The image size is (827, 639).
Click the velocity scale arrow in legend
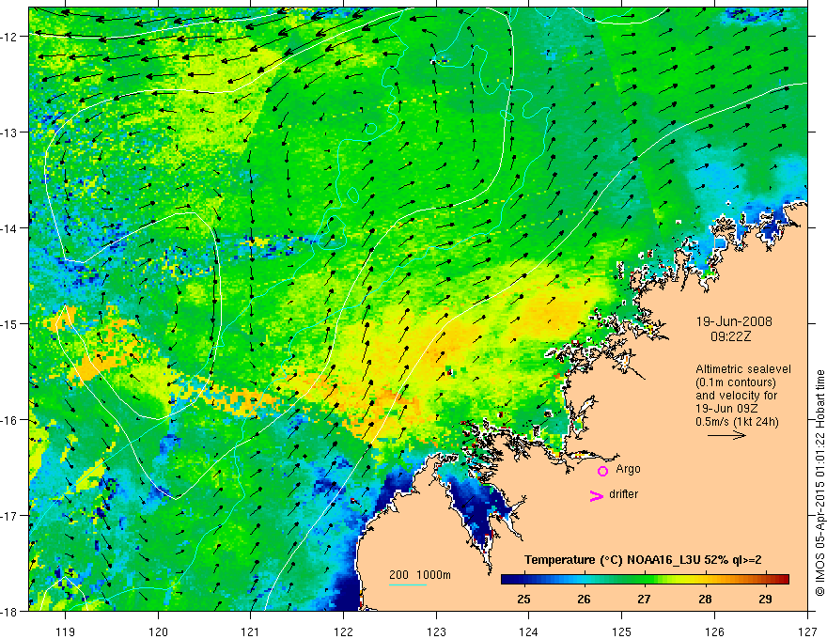[726, 435]
